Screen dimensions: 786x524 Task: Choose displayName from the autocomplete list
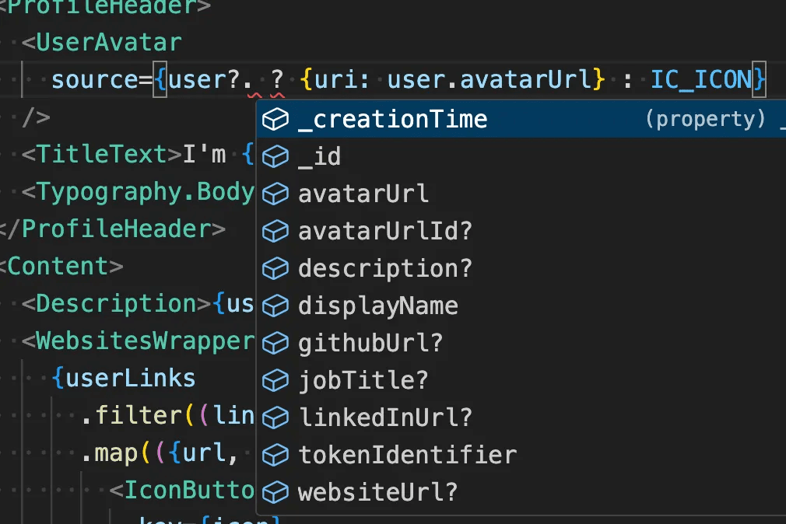click(377, 306)
